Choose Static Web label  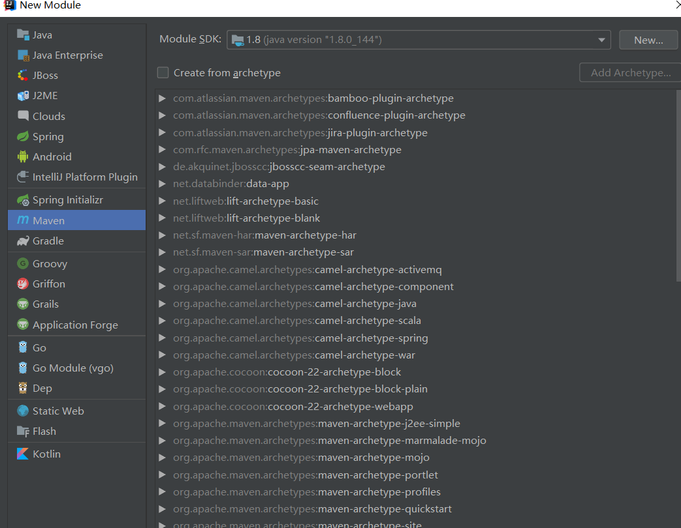click(58, 411)
